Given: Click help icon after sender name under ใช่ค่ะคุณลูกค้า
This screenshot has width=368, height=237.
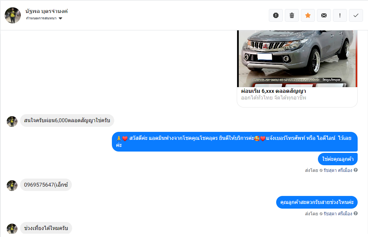Looking at the screenshot, I should 356,170.
